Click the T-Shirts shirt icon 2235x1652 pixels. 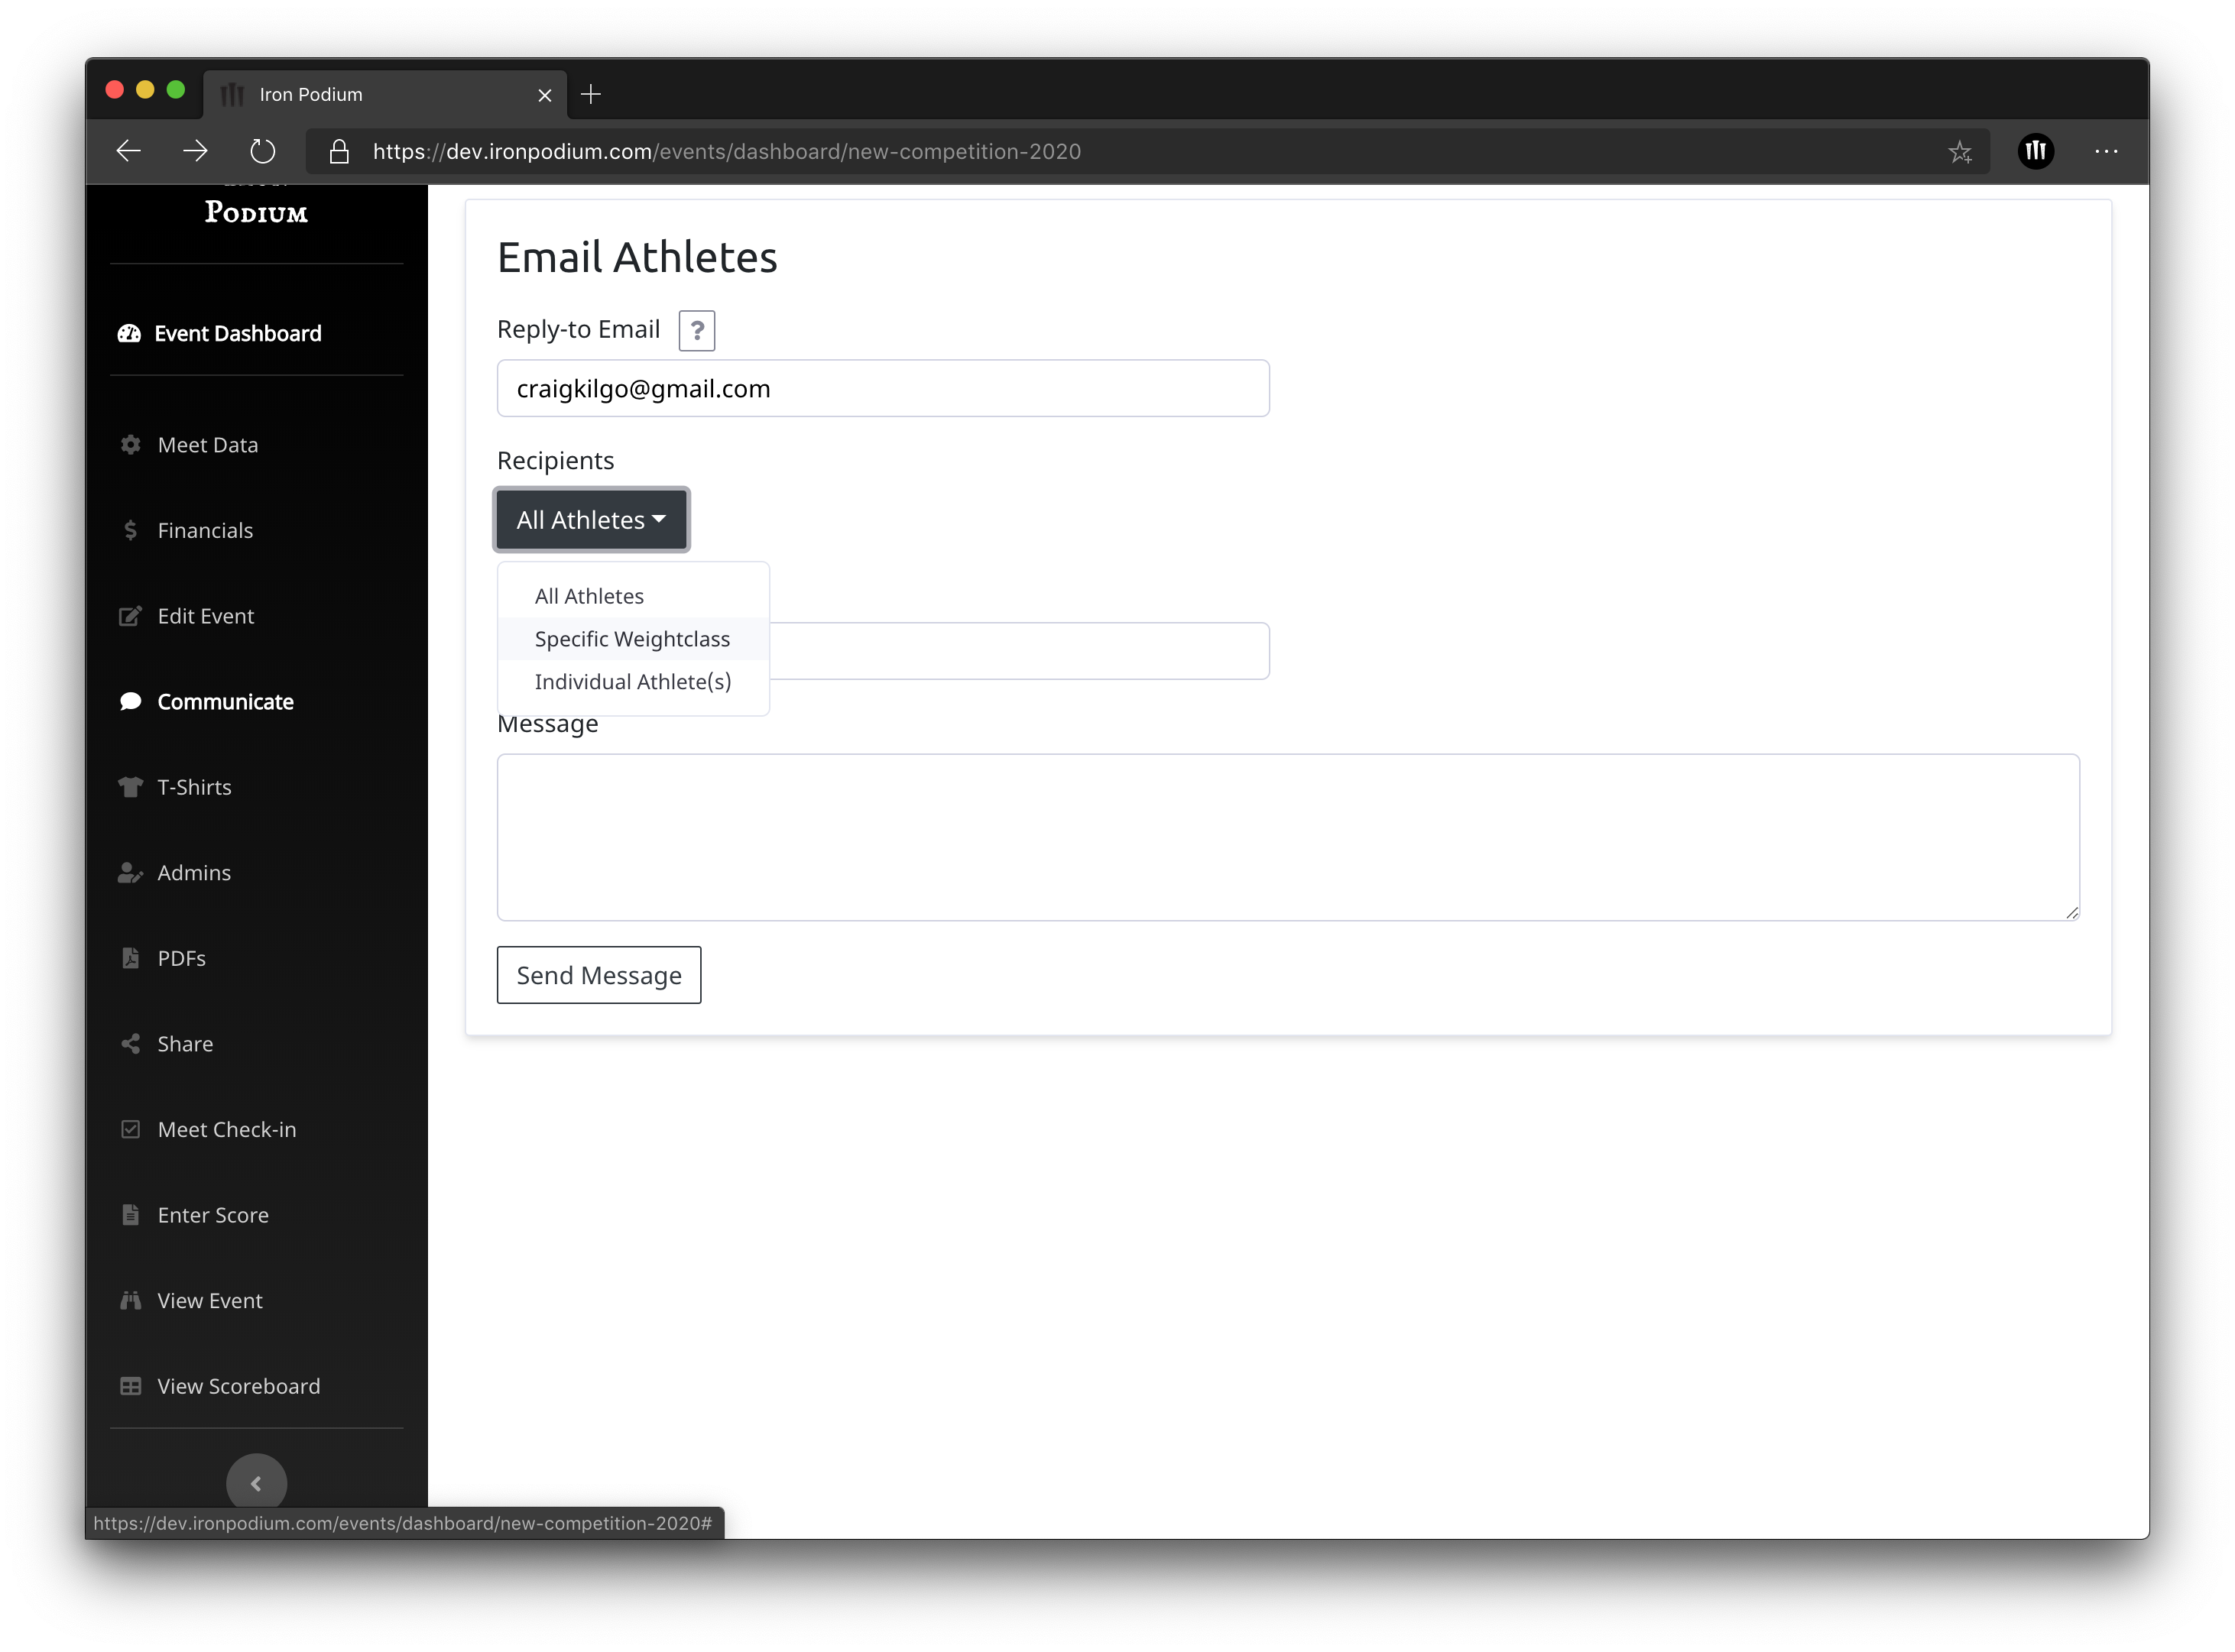click(x=130, y=787)
